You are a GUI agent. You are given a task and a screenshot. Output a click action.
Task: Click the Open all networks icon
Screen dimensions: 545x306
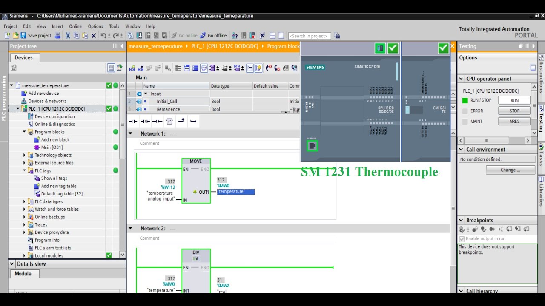[x=186, y=68]
